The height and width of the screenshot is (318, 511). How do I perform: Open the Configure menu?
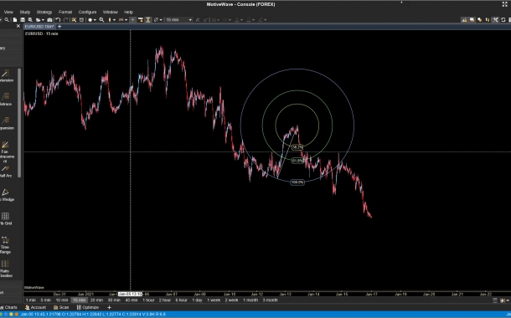click(x=87, y=12)
